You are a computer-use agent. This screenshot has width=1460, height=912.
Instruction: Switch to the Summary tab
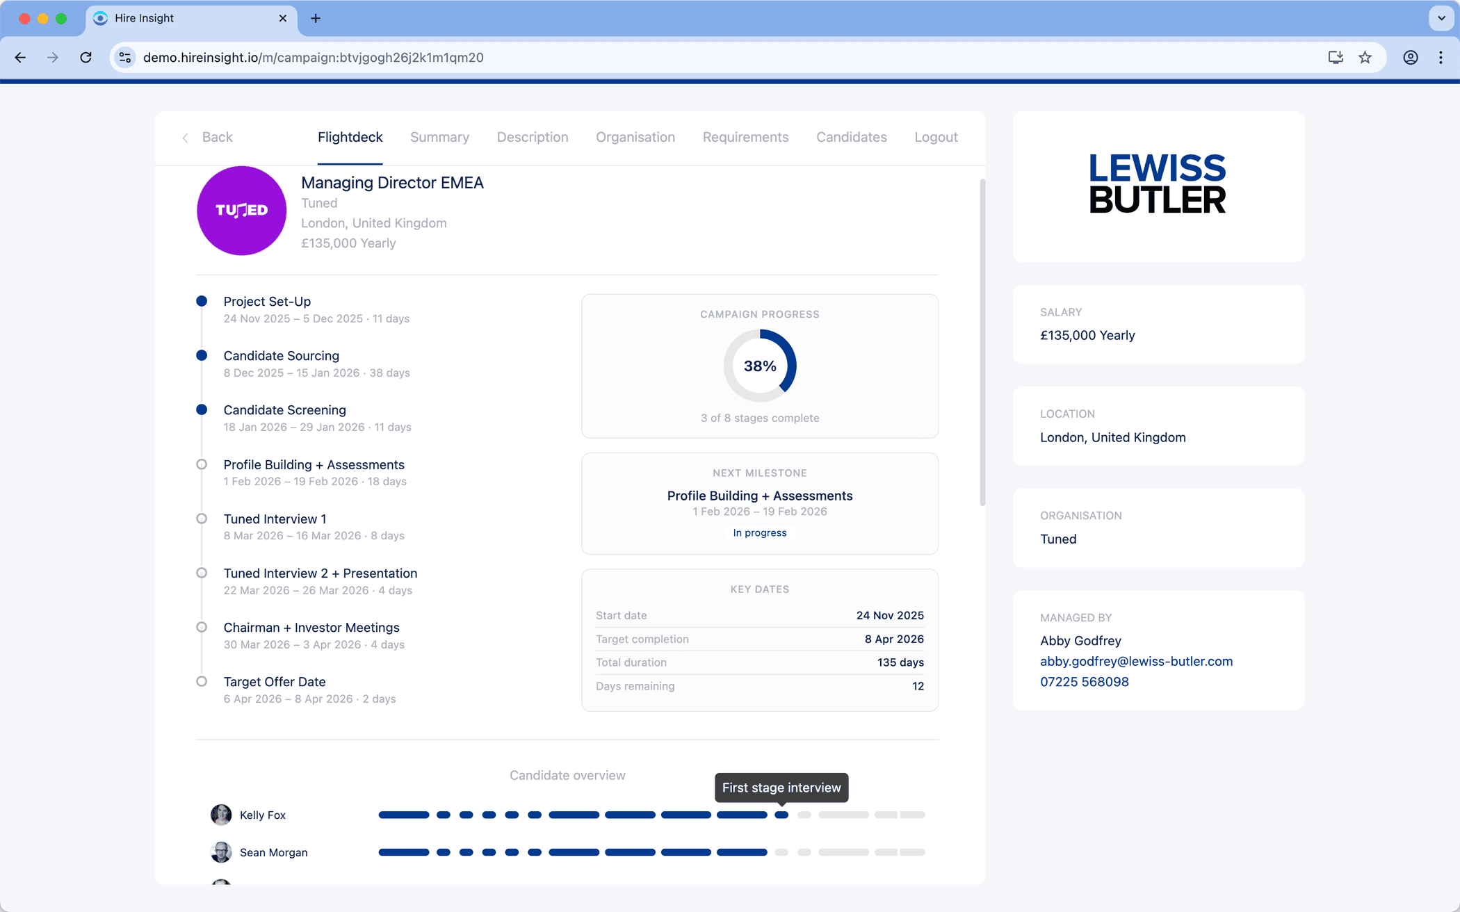pos(439,138)
